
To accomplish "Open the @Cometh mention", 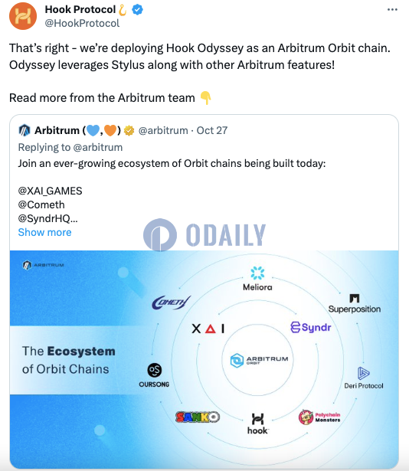I will coord(41,204).
